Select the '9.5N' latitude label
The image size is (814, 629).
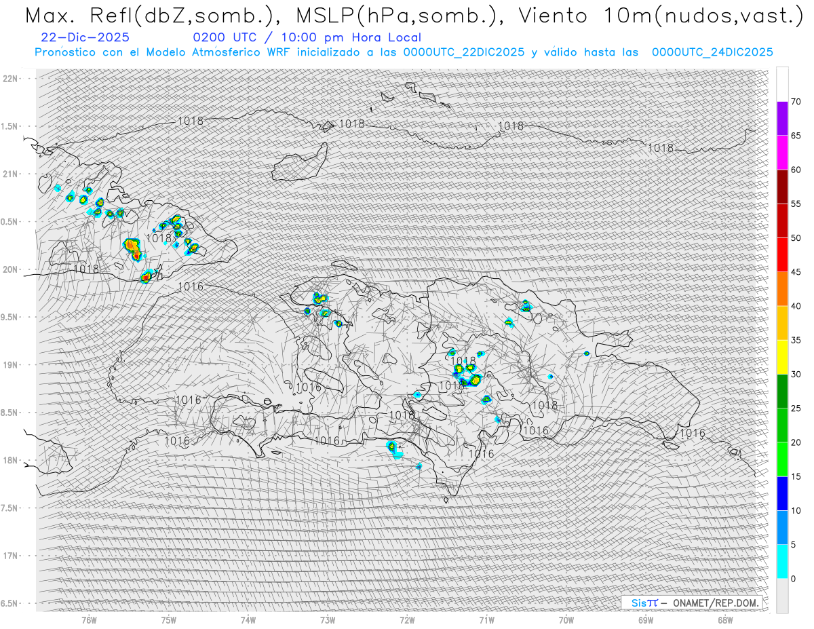point(9,317)
